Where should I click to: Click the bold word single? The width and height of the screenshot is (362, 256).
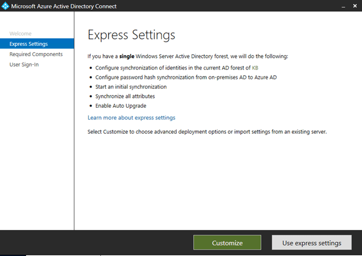point(127,56)
